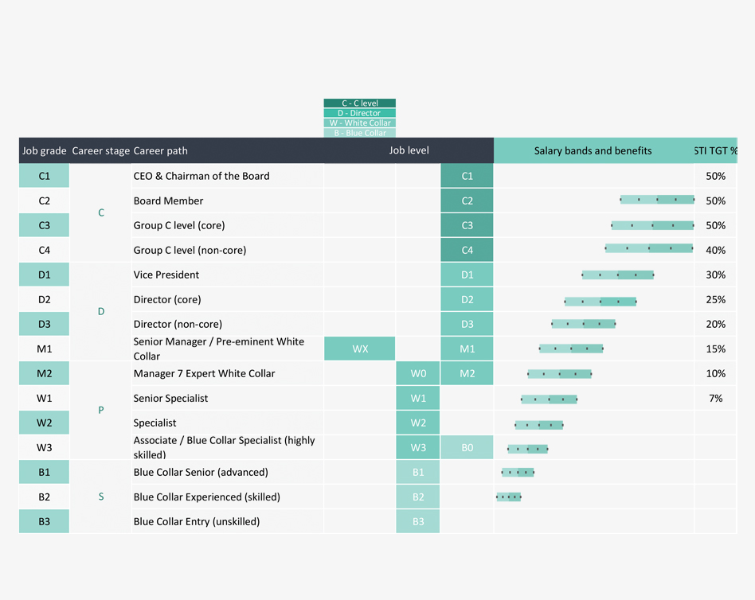The image size is (755, 600).
Task: Select the "STI TGT %" column header
Action: tap(715, 150)
